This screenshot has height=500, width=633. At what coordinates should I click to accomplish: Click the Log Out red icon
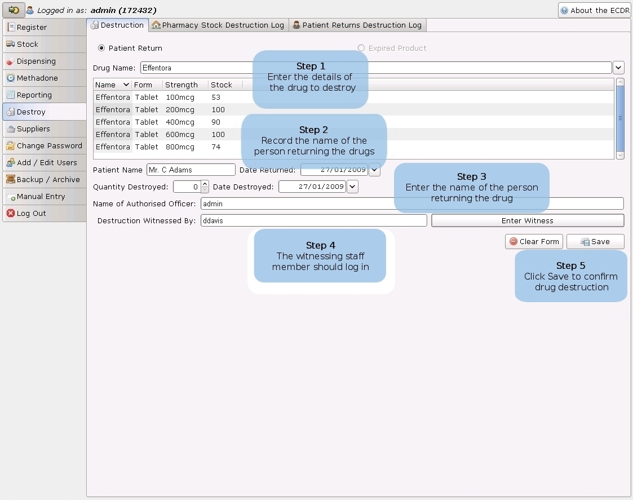click(x=11, y=213)
